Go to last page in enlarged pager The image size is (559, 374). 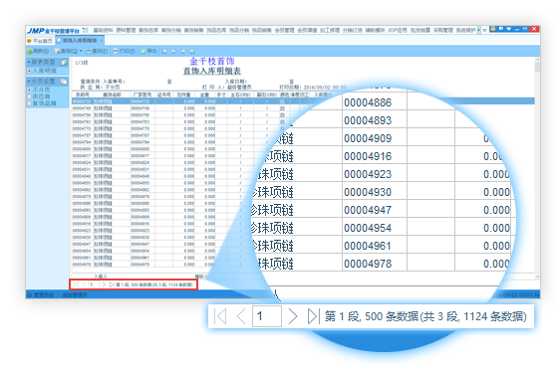coord(313,316)
